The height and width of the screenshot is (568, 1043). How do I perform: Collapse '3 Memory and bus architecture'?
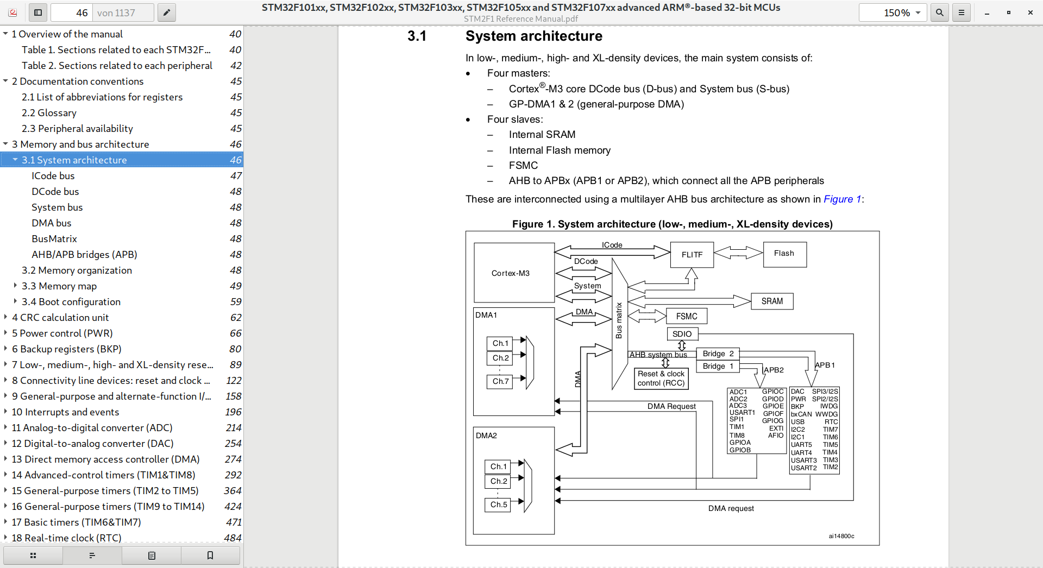point(5,144)
